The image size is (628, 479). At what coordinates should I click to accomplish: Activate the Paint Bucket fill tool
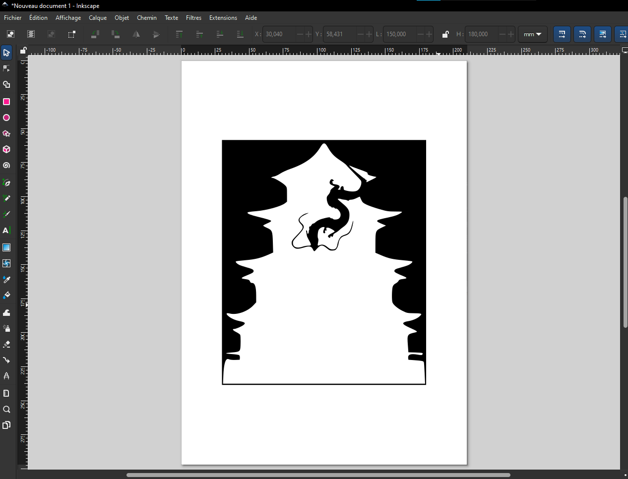(6, 295)
